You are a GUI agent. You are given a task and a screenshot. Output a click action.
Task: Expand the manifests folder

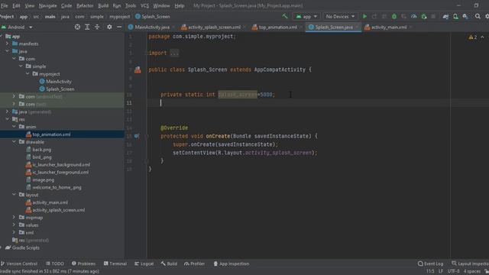(x=8, y=44)
